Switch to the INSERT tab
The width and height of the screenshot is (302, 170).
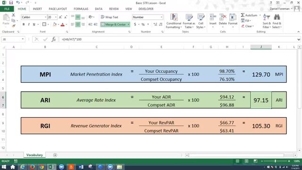pyautogui.click(x=37, y=9)
